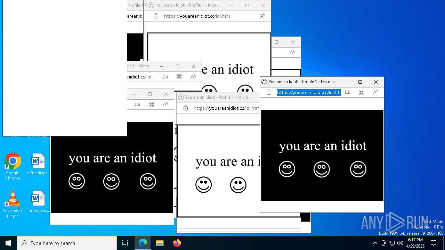Click smiley favicon of the topmost window title
Viewport: 445px width, 250px height.
[151, 5]
